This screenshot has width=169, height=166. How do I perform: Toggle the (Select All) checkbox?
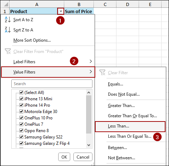pyautogui.click(x=21, y=92)
